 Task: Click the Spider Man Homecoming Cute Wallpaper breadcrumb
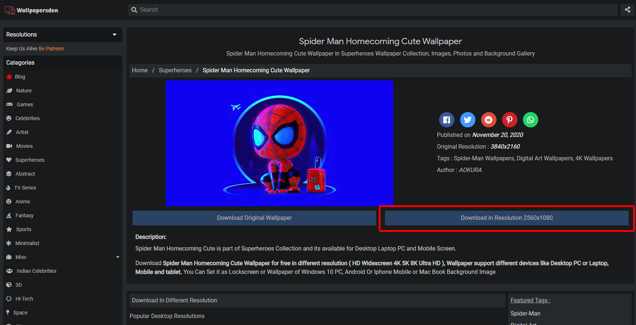[x=256, y=70]
